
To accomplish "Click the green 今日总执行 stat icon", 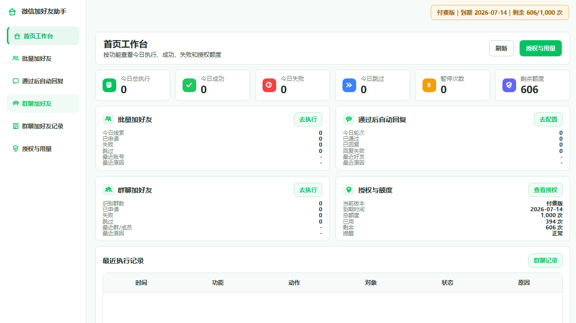I will 109,85.
